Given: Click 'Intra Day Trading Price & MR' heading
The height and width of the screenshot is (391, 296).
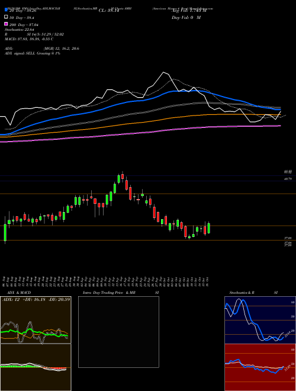Looking at the screenshot, I should point(109,293).
